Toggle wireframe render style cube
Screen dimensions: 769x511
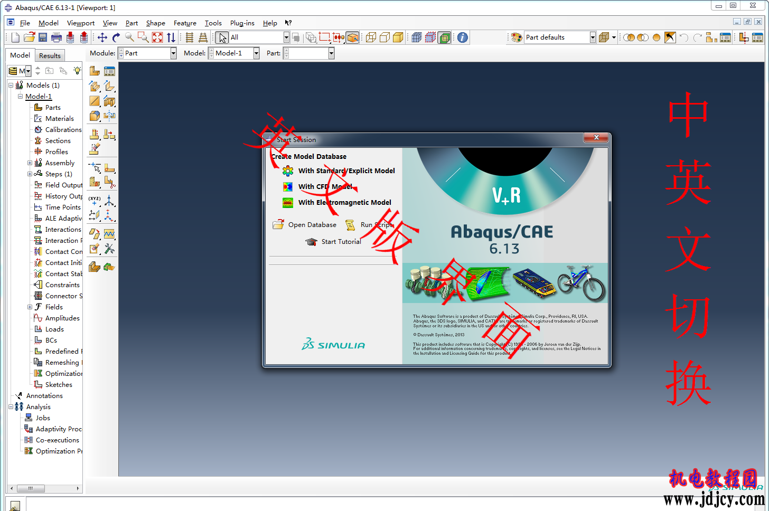(371, 37)
